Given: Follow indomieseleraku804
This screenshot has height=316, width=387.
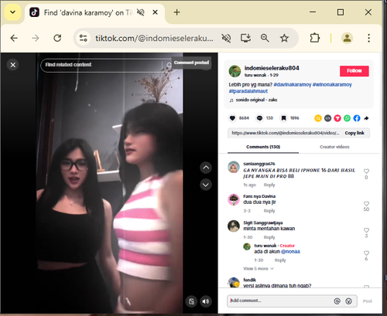Looking at the screenshot, I should [x=354, y=71].
